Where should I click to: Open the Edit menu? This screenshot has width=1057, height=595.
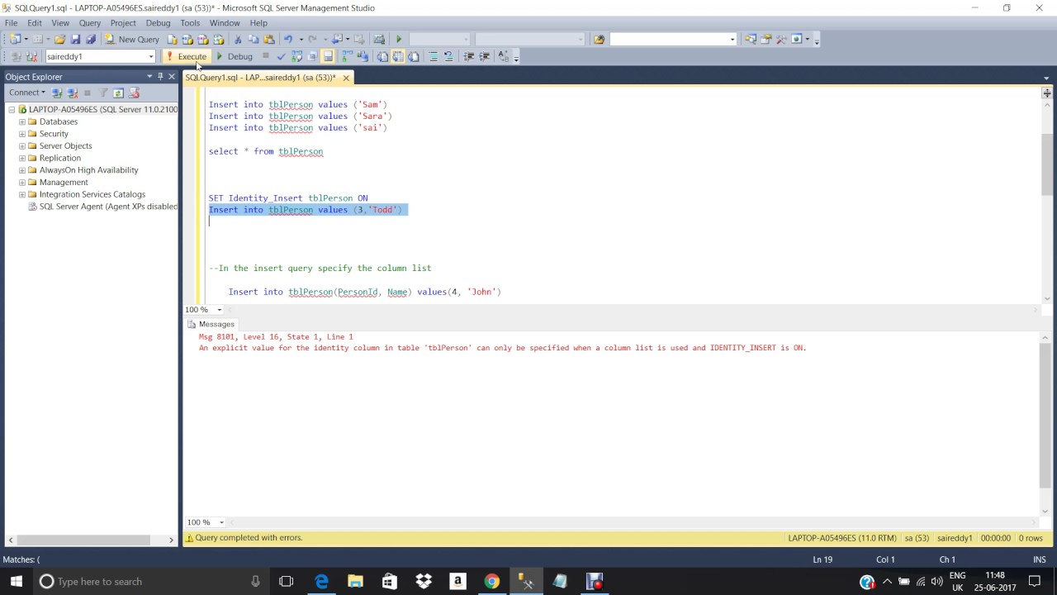pyautogui.click(x=34, y=23)
